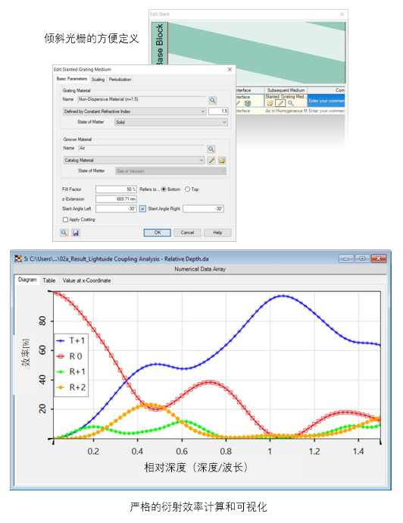Click the Cancel button
This screenshot has height=523, width=403.
(187, 233)
